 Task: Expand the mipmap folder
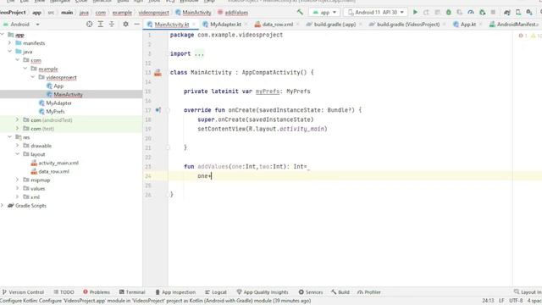(17, 180)
